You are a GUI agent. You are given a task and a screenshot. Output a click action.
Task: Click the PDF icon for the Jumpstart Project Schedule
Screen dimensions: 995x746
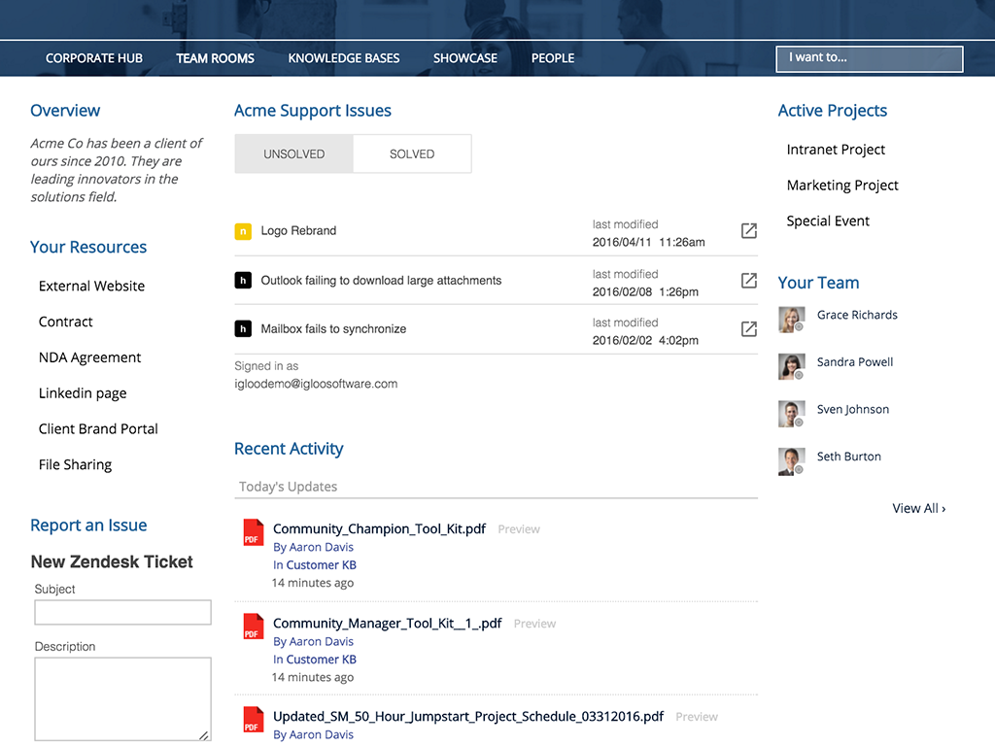click(x=253, y=720)
